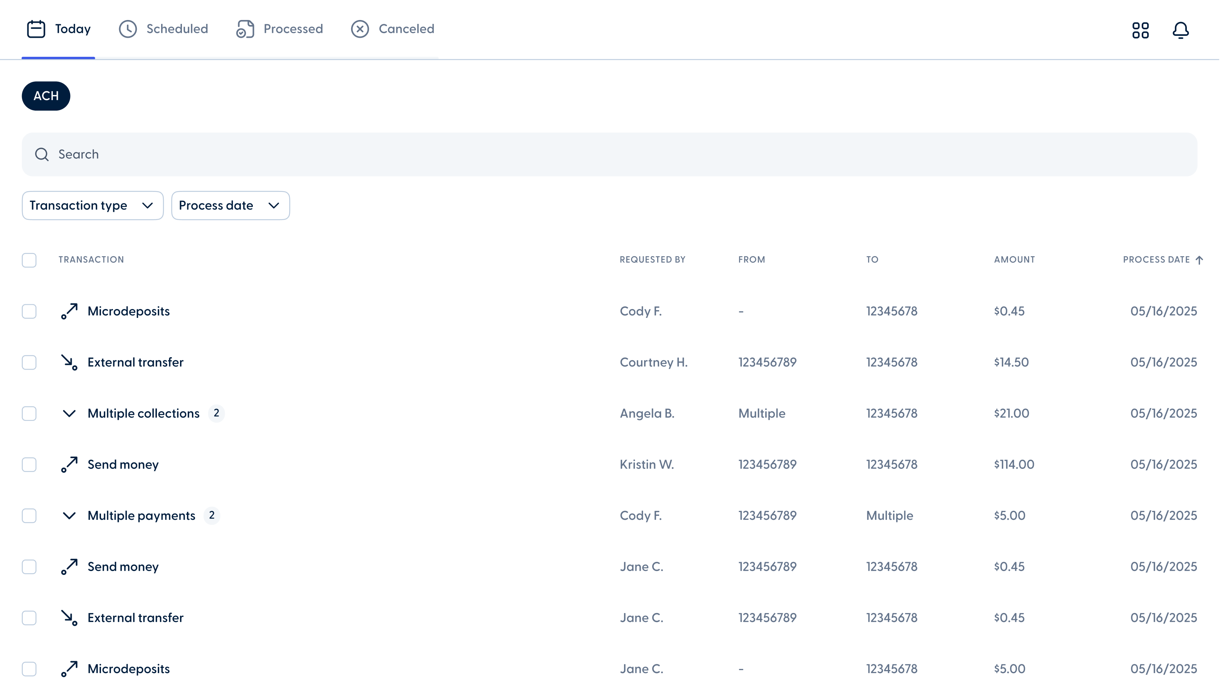Check the Kristin W. Send money row
Viewport: 1220px width, 687px height.
pyautogui.click(x=29, y=464)
